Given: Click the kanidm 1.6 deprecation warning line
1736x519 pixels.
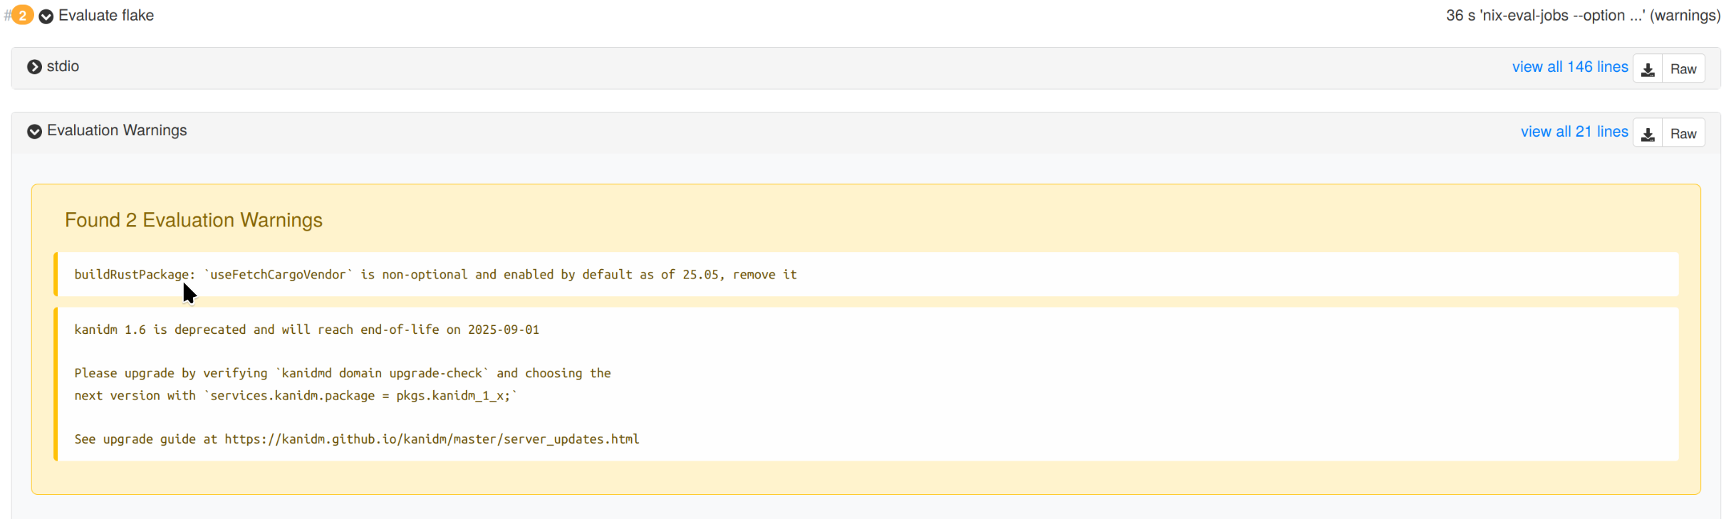Looking at the screenshot, I should [x=306, y=330].
